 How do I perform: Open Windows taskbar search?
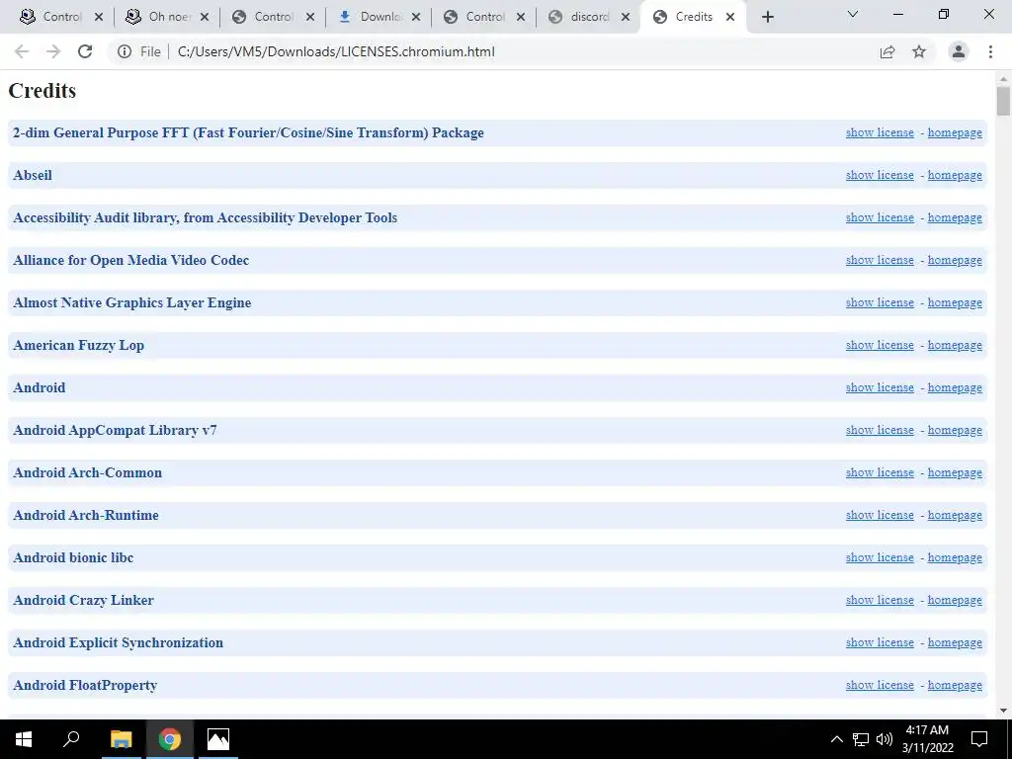click(x=71, y=739)
